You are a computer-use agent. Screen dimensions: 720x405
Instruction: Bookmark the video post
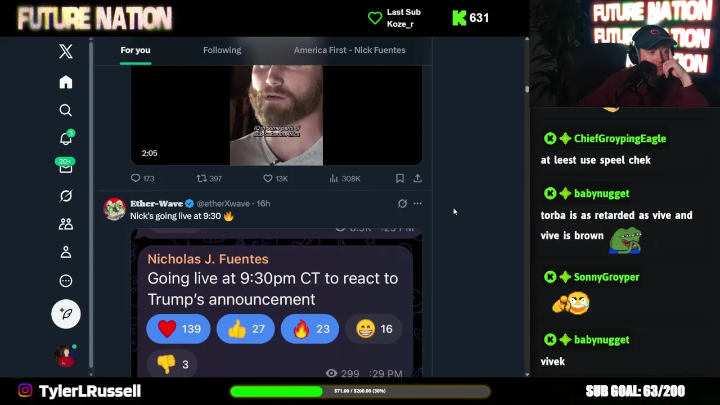click(400, 178)
